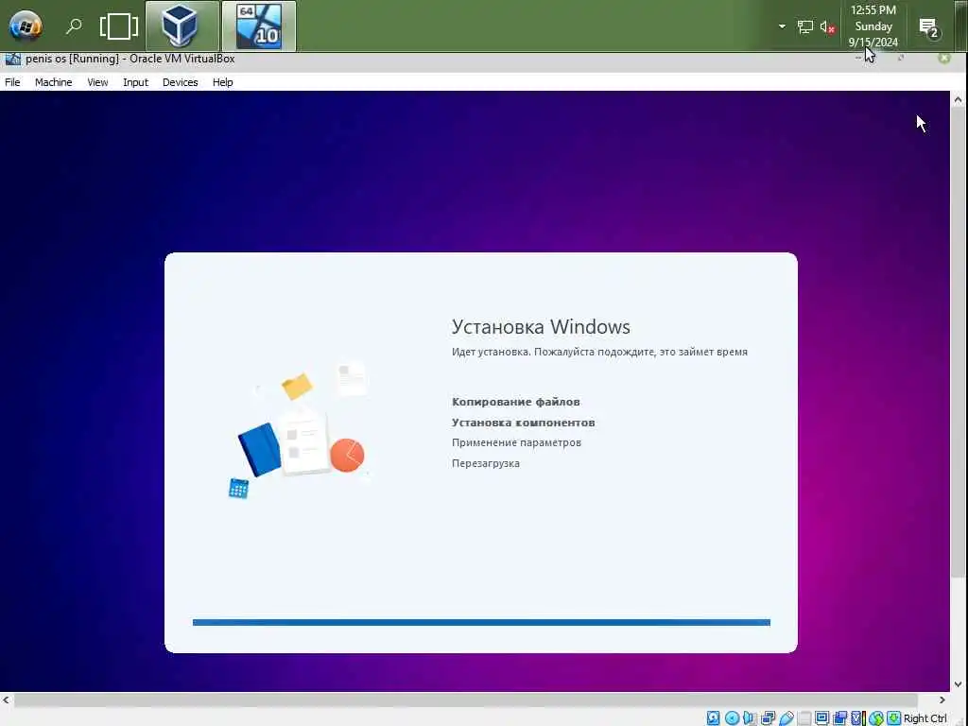The width and height of the screenshot is (968, 726).
Task: Click the Right Ctrl host key label
Action: (x=925, y=718)
